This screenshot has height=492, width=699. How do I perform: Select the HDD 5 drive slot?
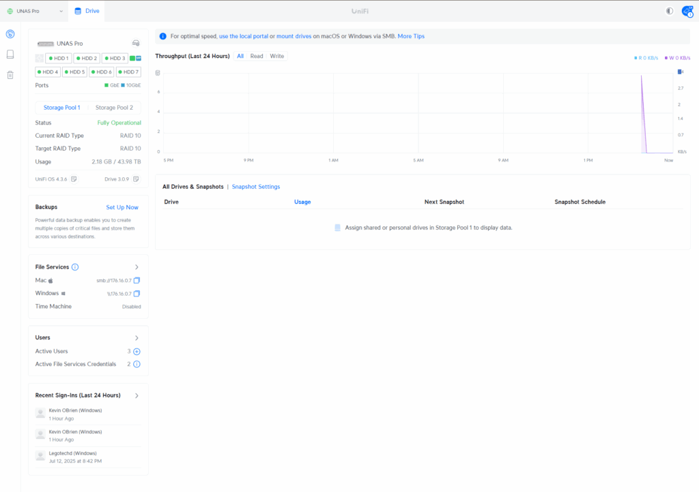coord(74,72)
